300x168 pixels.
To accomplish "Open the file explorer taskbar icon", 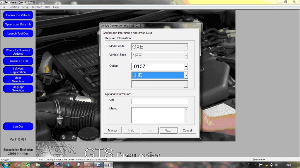I will 38,164.
